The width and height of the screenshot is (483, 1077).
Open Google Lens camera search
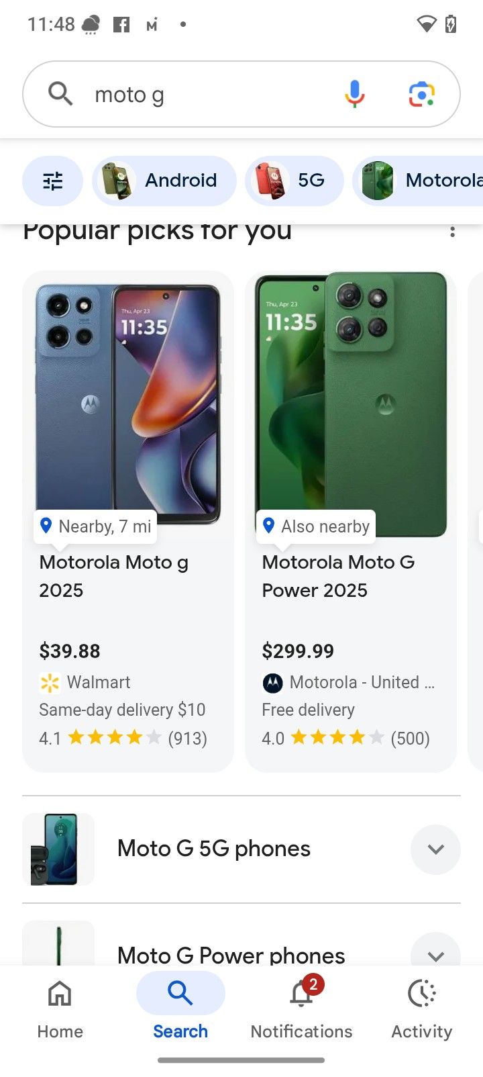(x=421, y=94)
